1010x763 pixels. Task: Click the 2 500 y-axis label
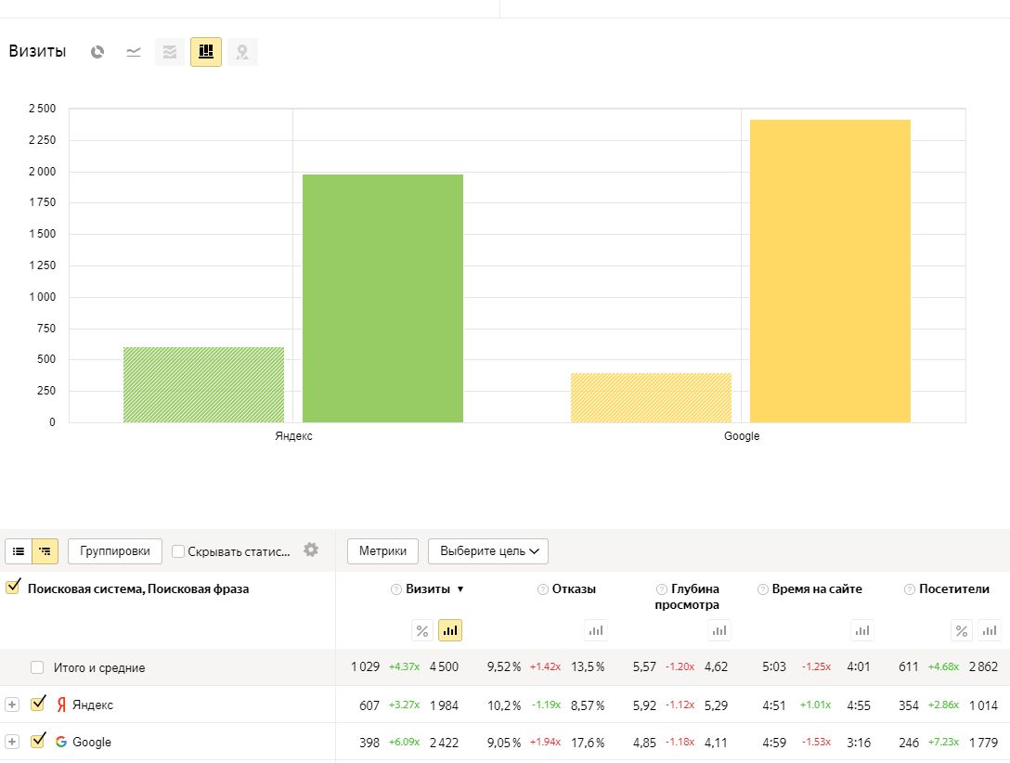click(42, 109)
